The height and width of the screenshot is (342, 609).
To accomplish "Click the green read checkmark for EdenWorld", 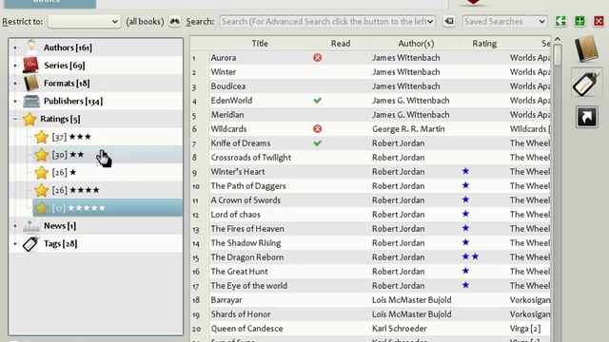I will tap(317, 101).
